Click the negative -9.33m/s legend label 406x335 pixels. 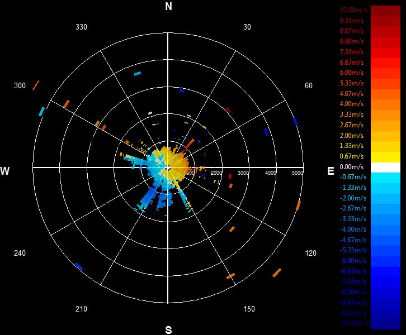tap(353, 313)
